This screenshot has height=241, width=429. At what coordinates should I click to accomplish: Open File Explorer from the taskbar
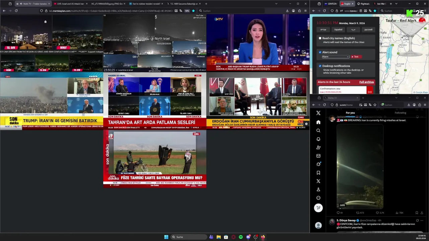(x=219, y=237)
